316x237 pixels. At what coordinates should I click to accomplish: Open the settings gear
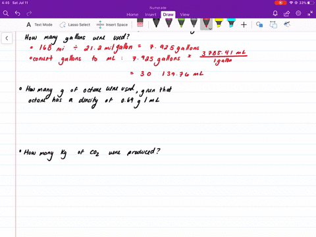click(x=298, y=13)
